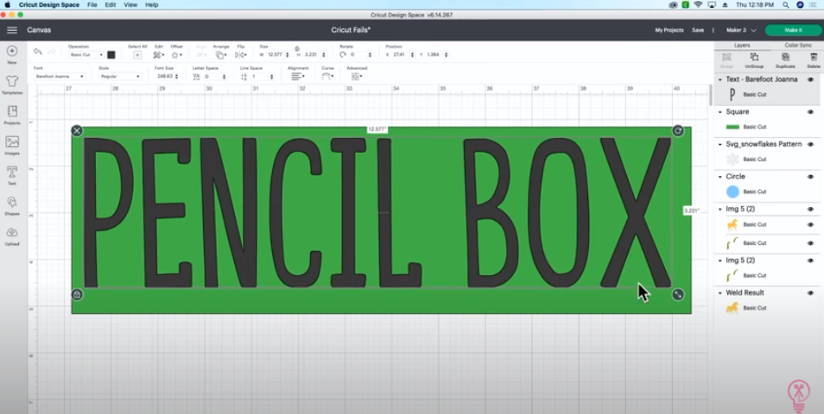The height and width of the screenshot is (414, 824).
Task: Hide the Circle layer
Action: (x=810, y=177)
